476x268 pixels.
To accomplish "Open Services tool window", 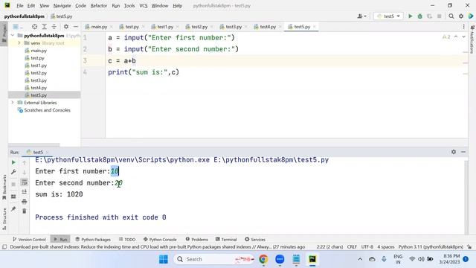I will coord(255,240).
